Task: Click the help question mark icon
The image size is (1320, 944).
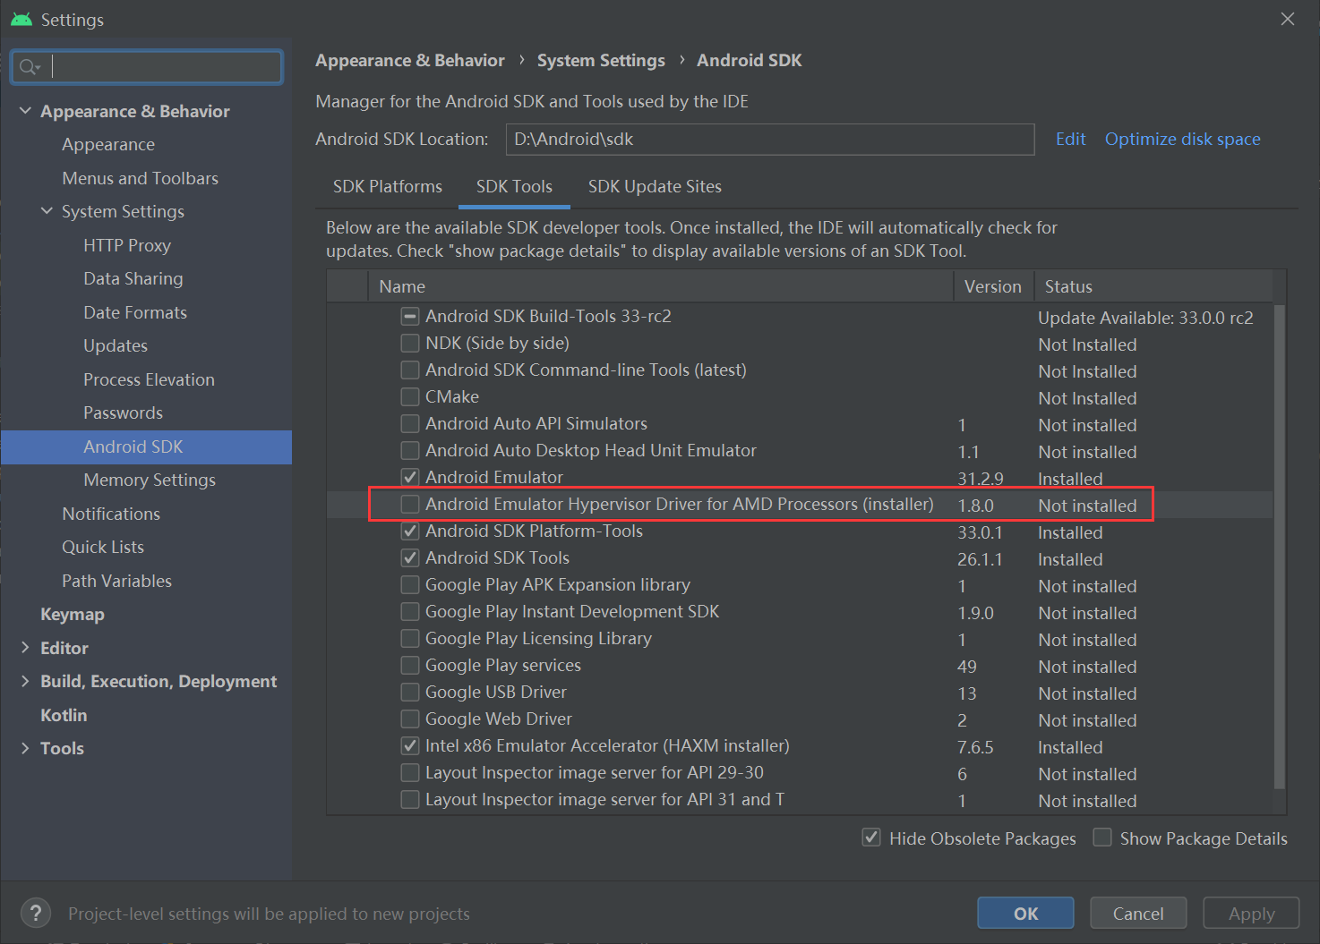Action: pyautogui.click(x=36, y=914)
